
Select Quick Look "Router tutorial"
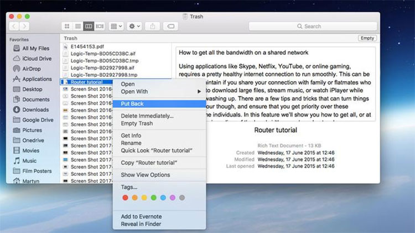click(159, 151)
